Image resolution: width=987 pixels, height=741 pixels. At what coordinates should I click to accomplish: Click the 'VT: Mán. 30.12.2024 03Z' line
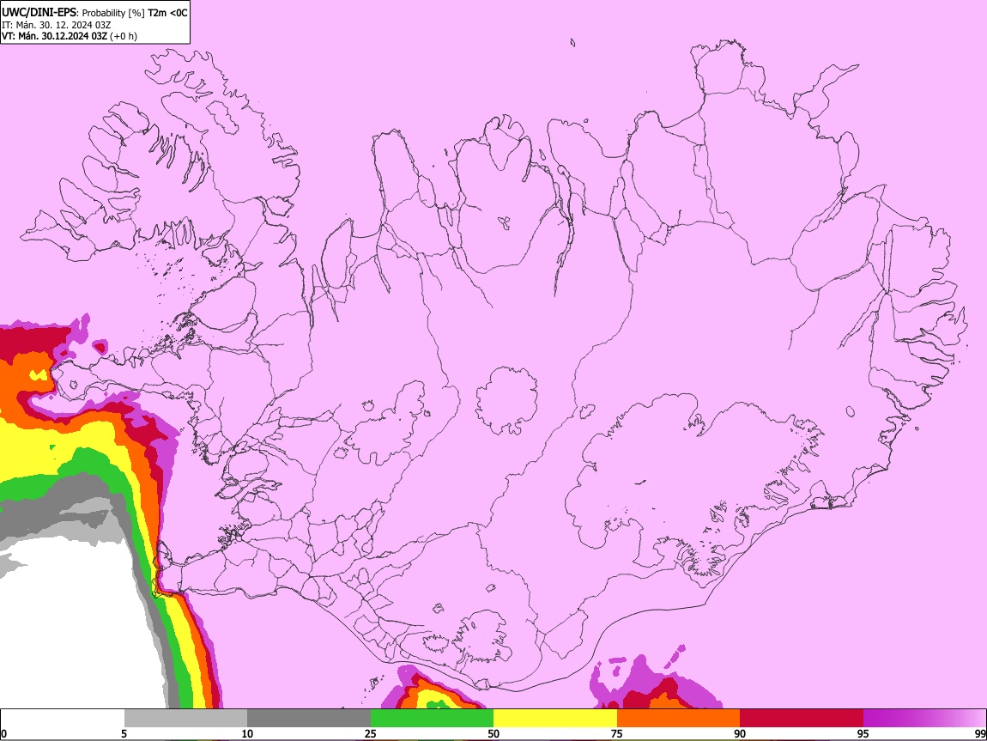55,36
